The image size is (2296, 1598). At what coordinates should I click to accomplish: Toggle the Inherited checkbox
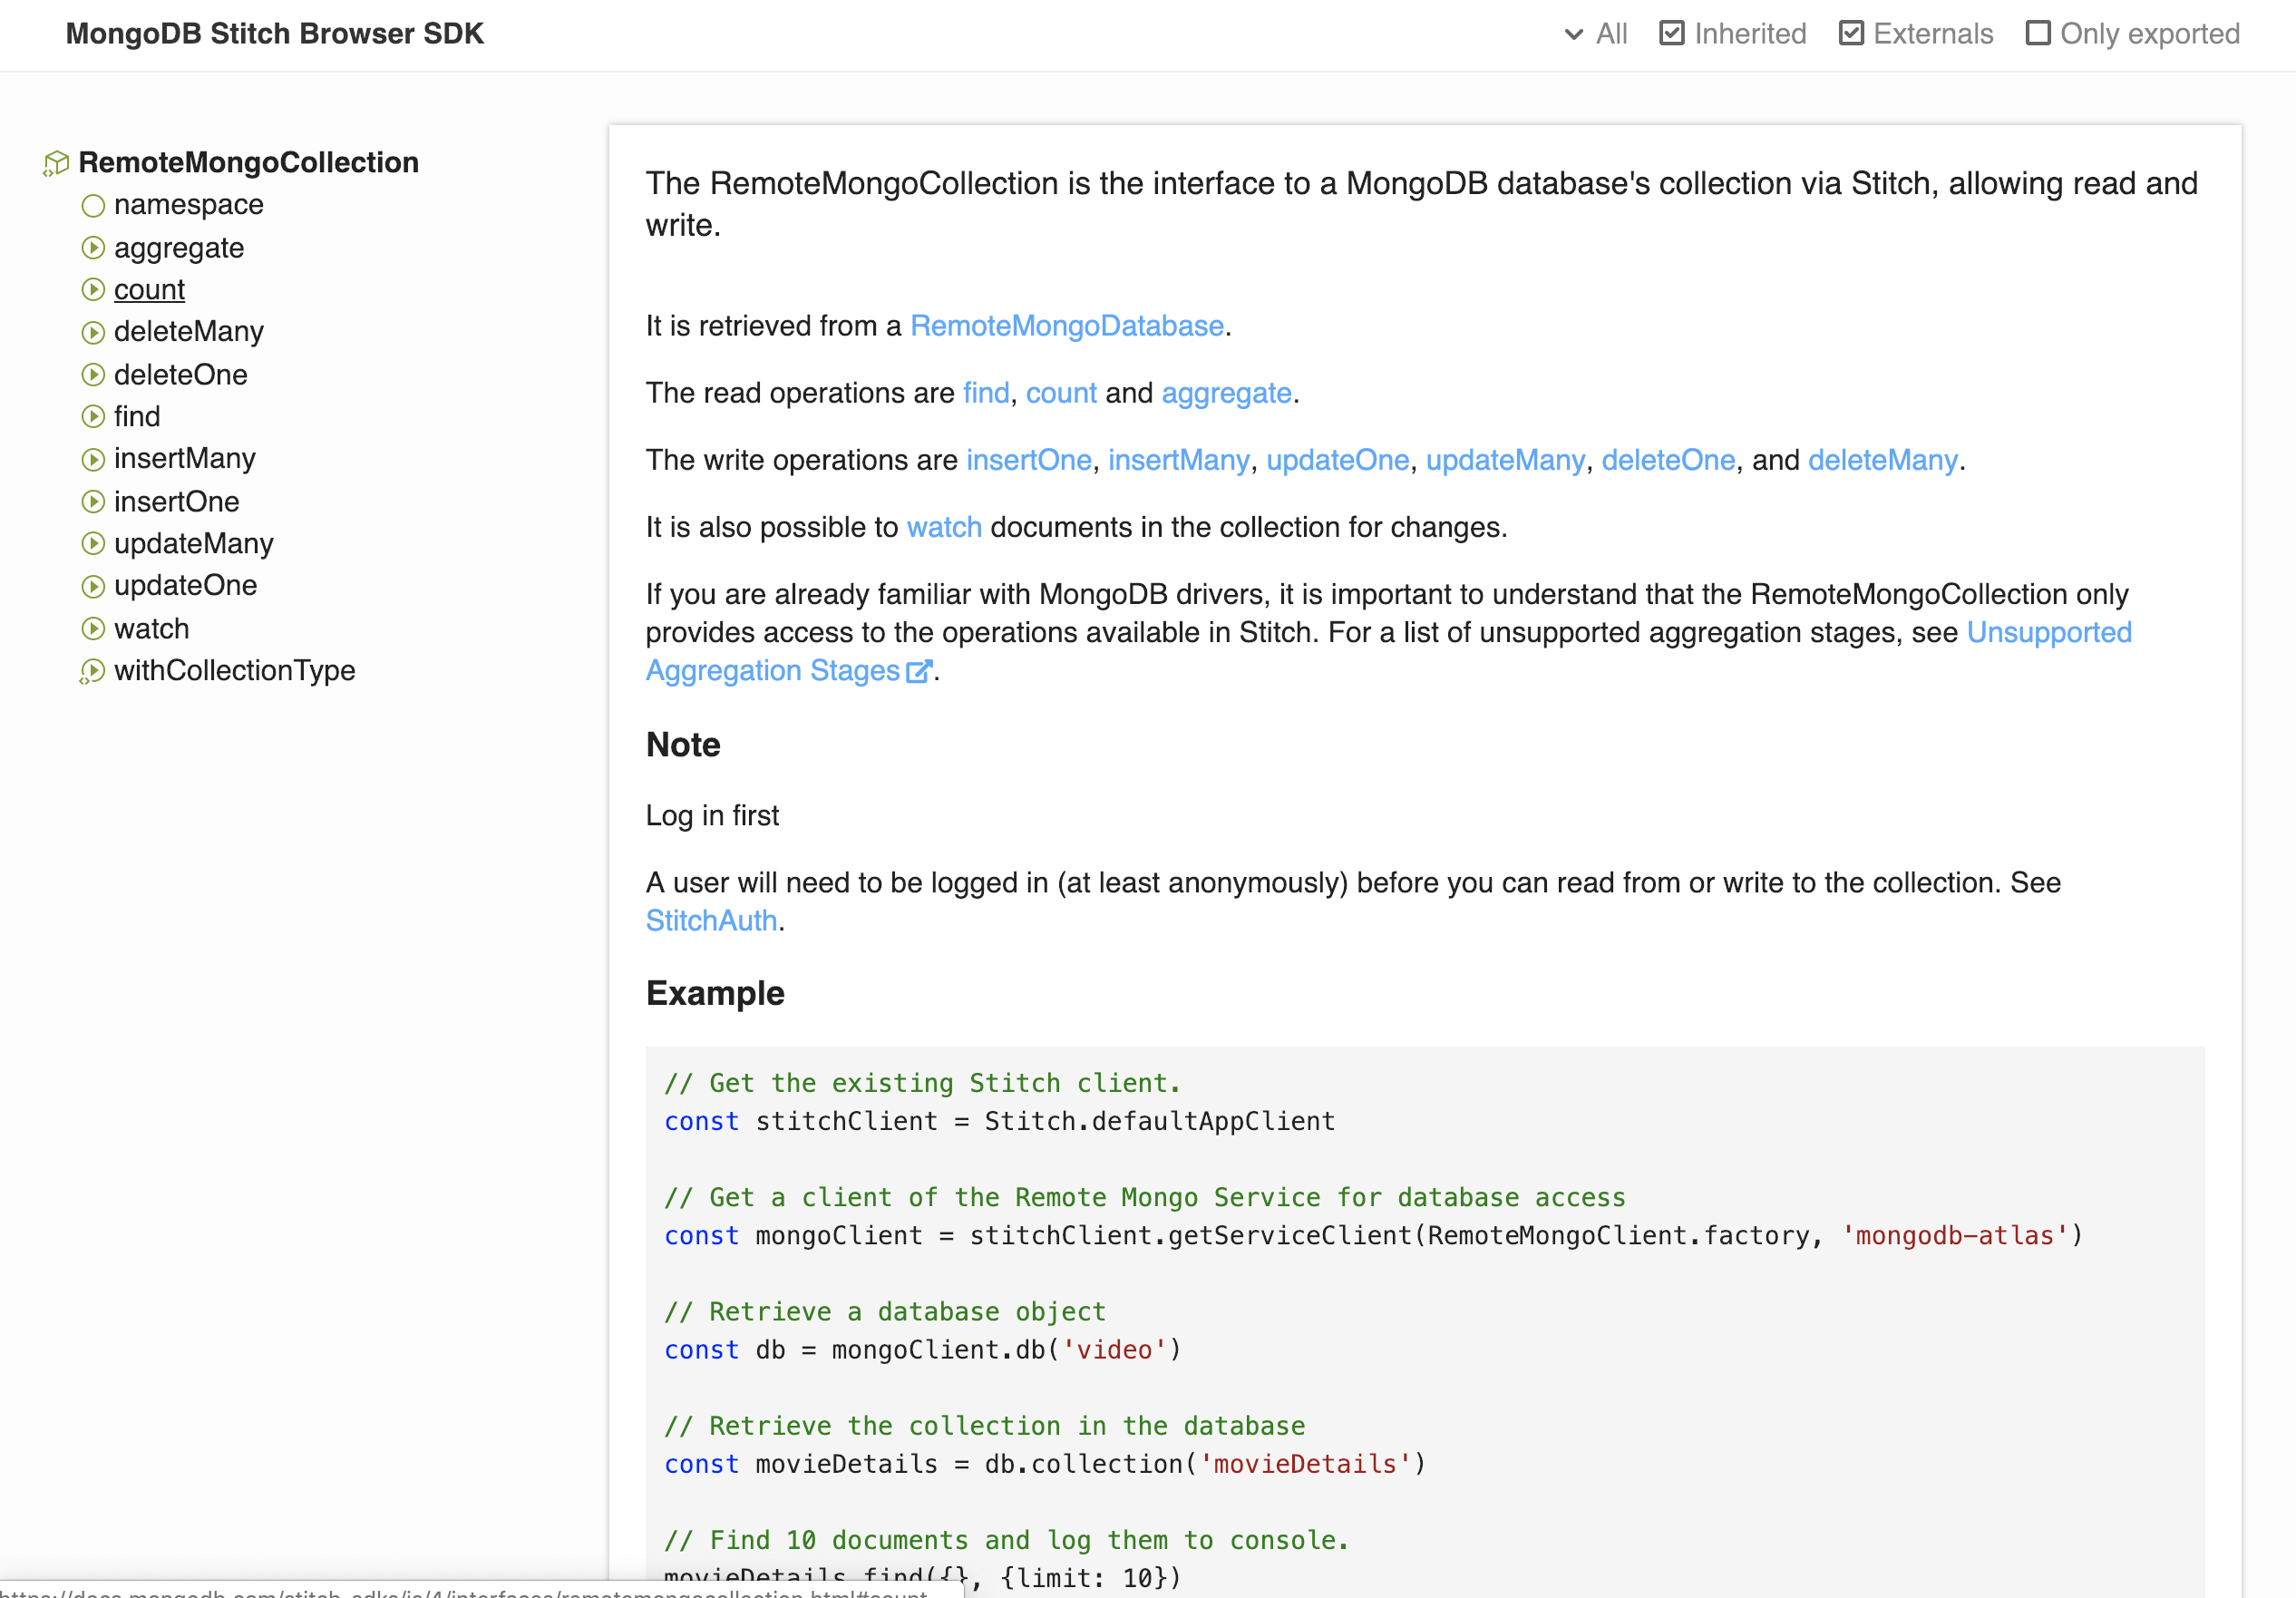pyautogui.click(x=1671, y=33)
